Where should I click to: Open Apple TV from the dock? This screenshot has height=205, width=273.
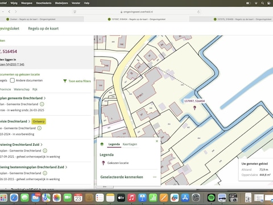click(x=121, y=198)
